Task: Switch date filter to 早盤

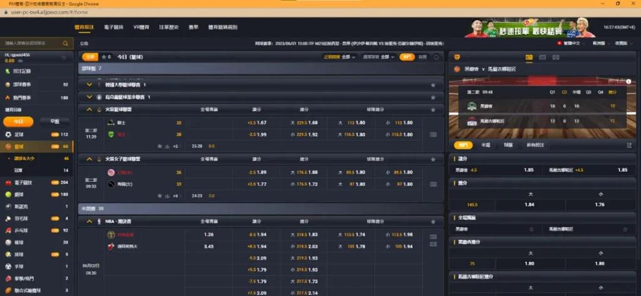Action: pyautogui.click(x=54, y=122)
